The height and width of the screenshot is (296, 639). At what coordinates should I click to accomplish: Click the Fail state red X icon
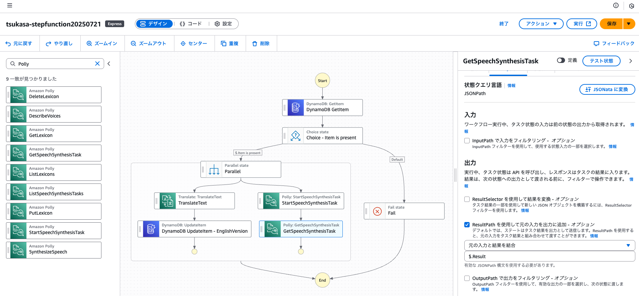click(x=377, y=211)
